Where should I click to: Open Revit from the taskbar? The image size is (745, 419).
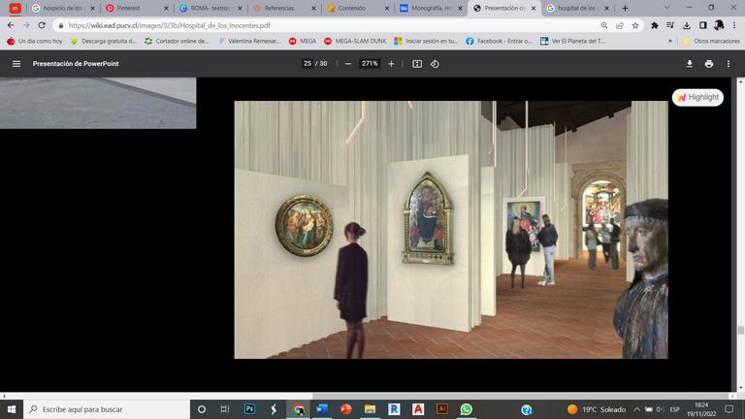pos(394,409)
